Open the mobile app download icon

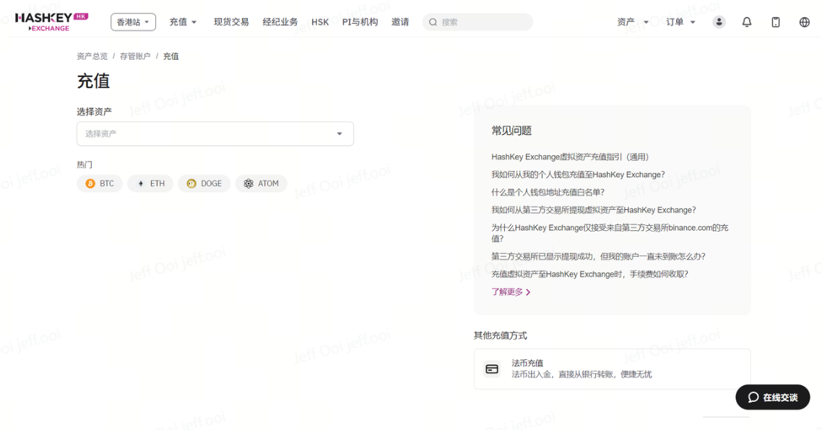click(776, 22)
